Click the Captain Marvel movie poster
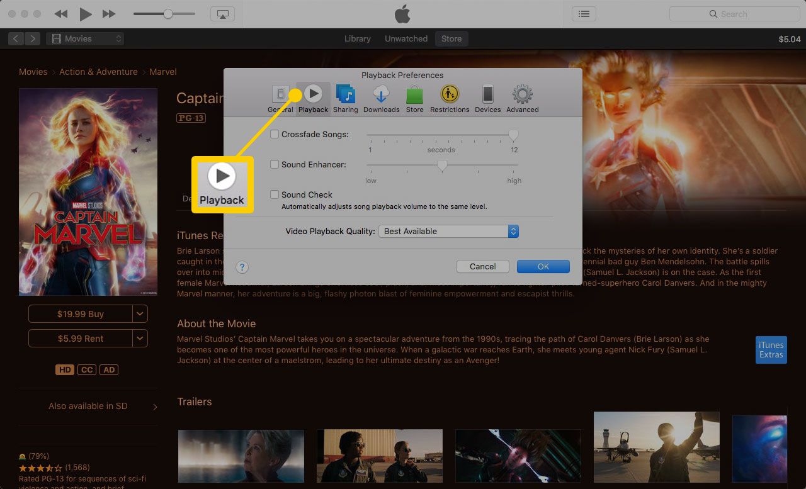This screenshot has height=489, width=806. pos(88,192)
